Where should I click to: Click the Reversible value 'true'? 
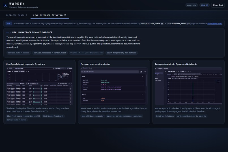102,101
